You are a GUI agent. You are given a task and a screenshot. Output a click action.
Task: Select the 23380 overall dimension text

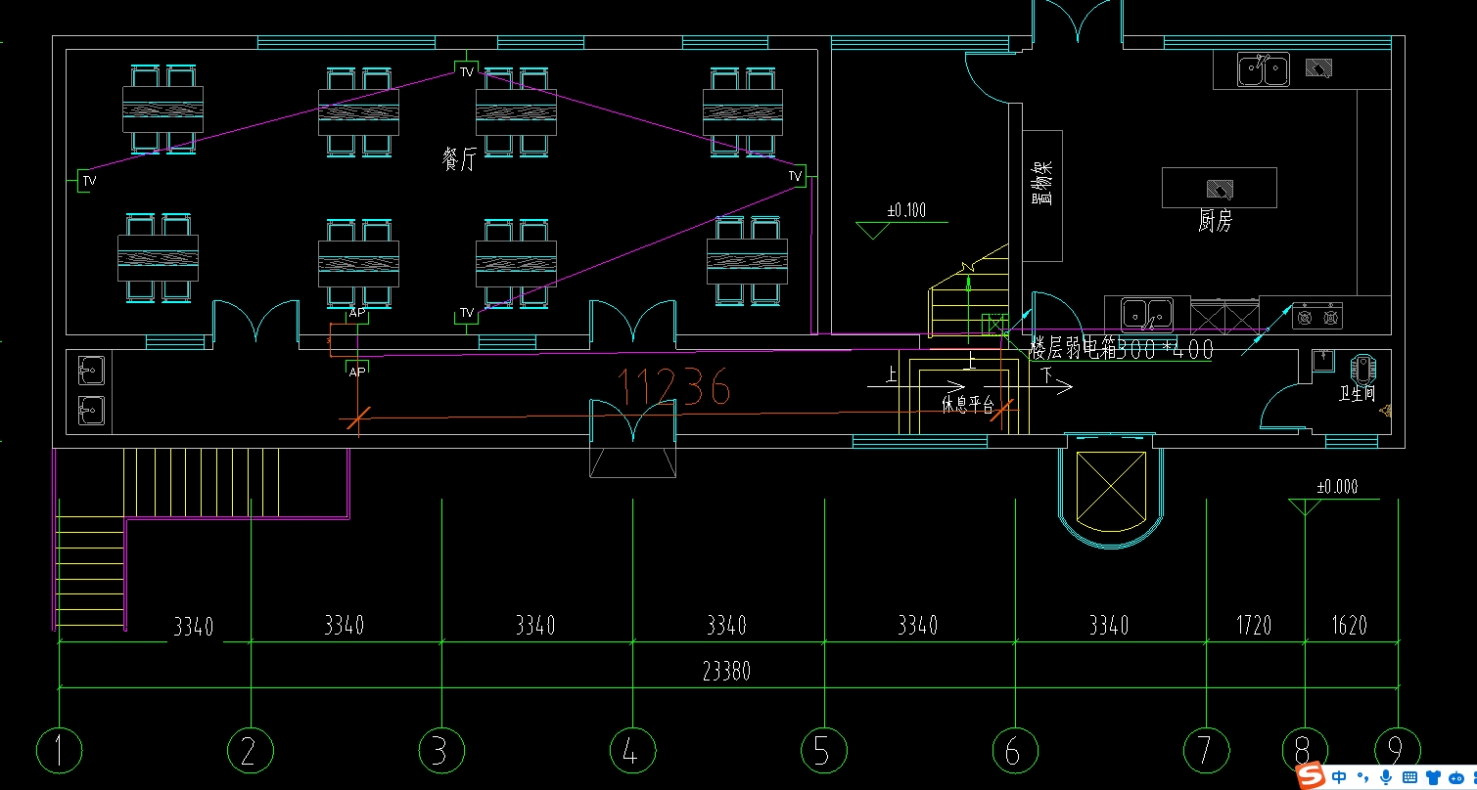coord(726,671)
